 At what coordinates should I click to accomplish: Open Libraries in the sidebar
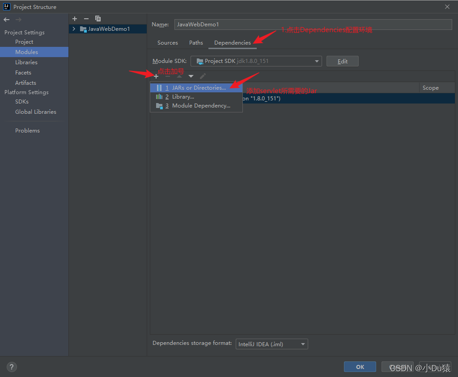click(x=34, y=62)
